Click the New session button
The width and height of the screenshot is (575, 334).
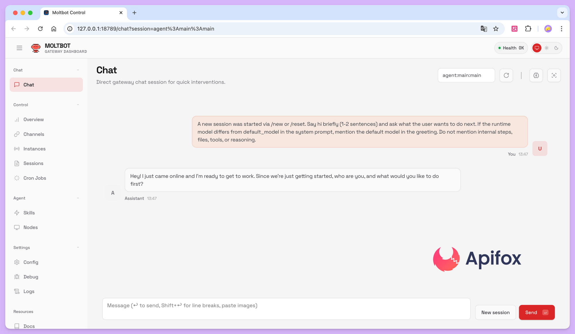(495, 312)
